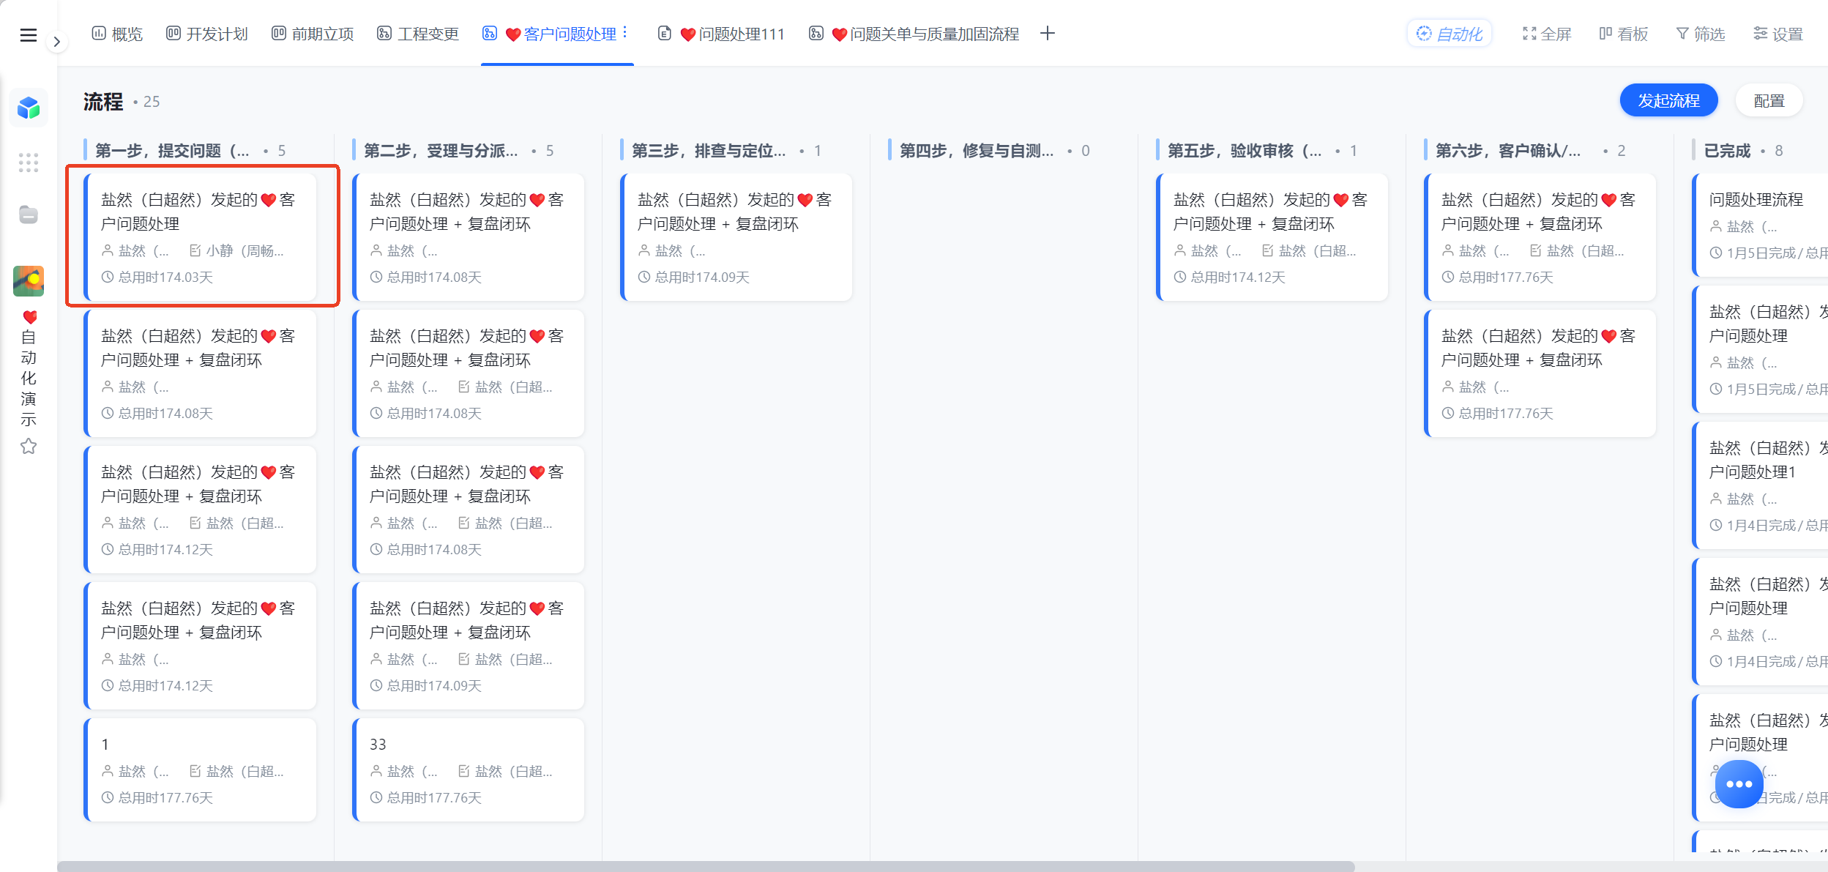Click the 第三步，排查与定位 column header
Image resolution: width=1828 pixels, height=872 pixels.
(x=709, y=151)
